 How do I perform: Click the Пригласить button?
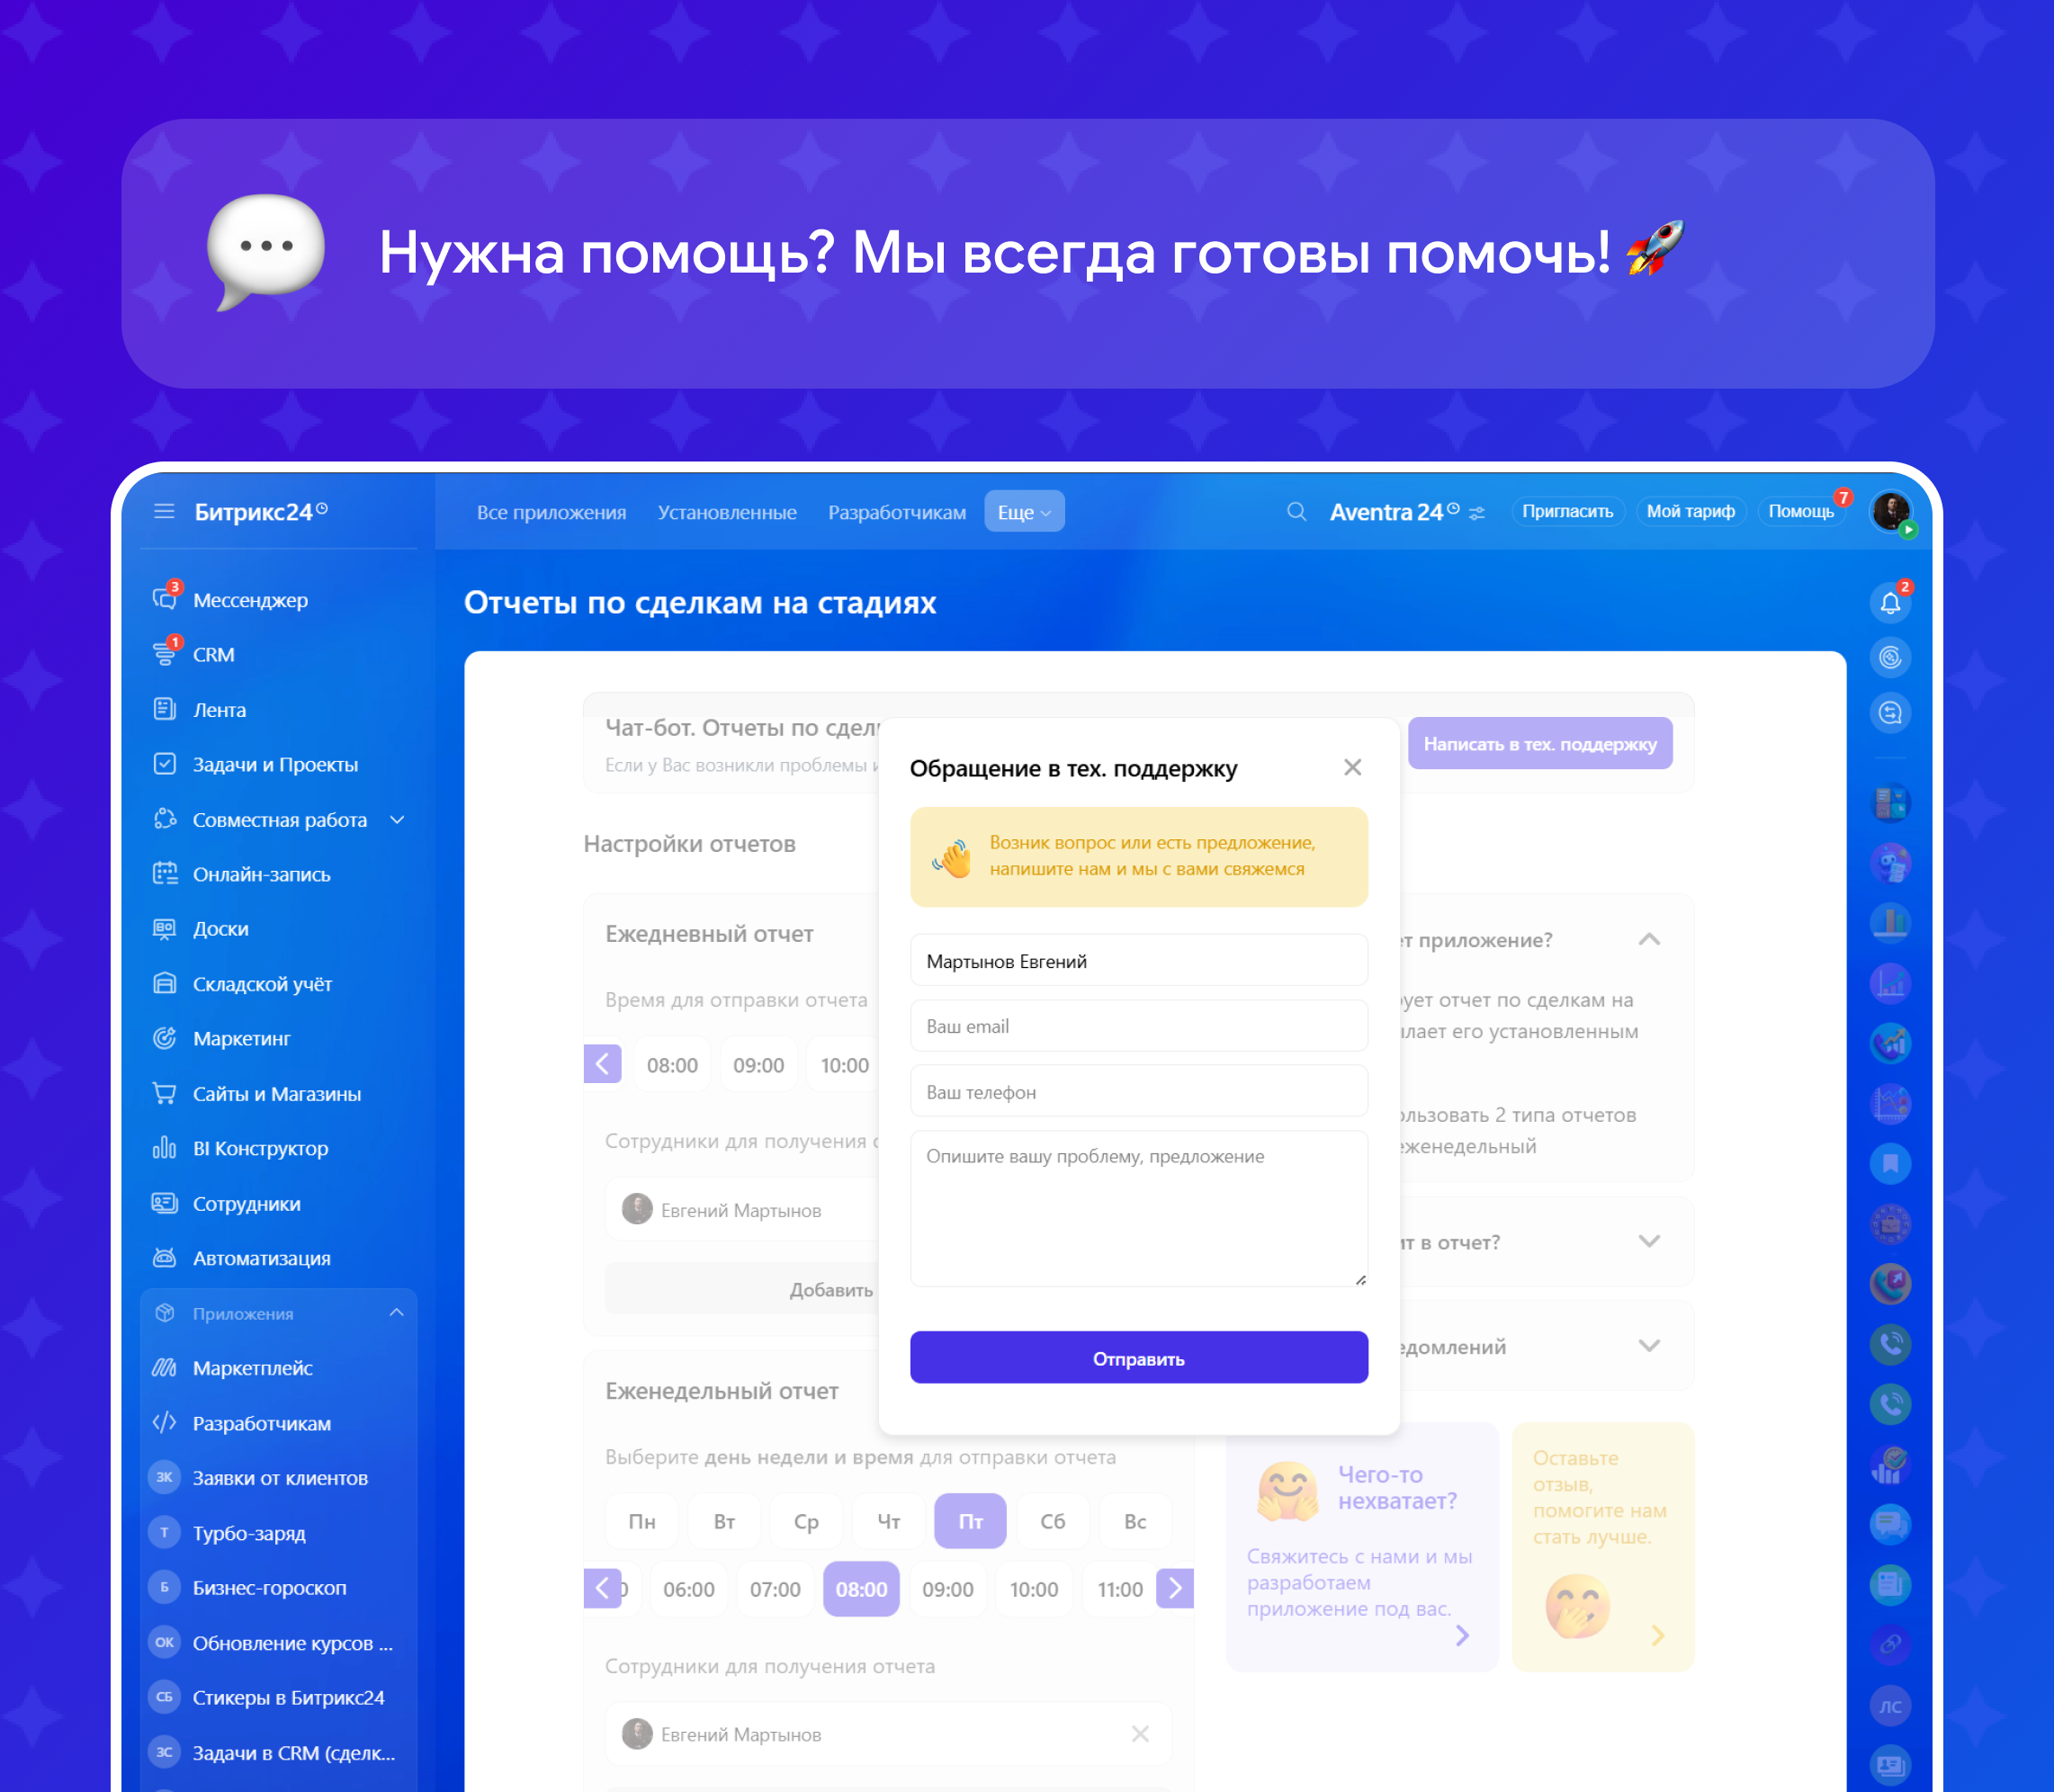tap(1566, 511)
